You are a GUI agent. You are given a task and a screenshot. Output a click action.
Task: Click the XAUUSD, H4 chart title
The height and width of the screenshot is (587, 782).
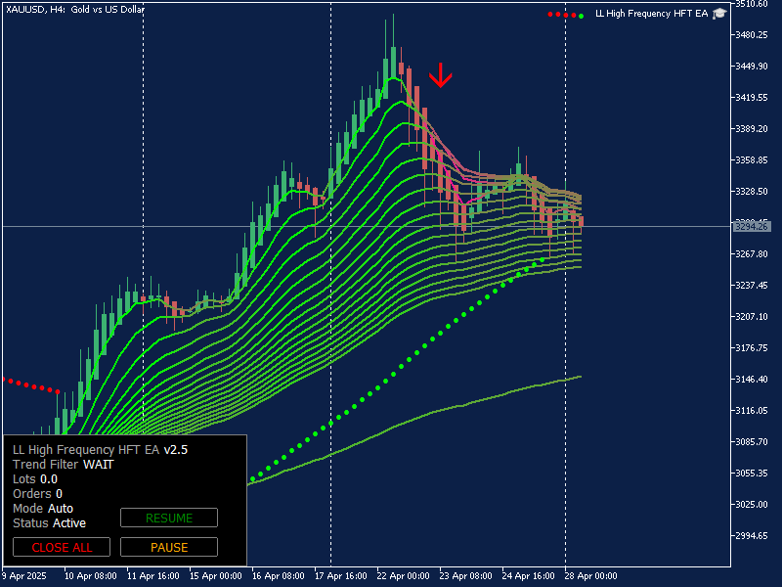[x=75, y=9]
